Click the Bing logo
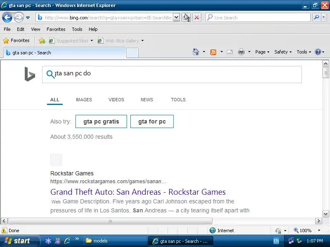330x247 pixels. pyautogui.click(x=30, y=74)
